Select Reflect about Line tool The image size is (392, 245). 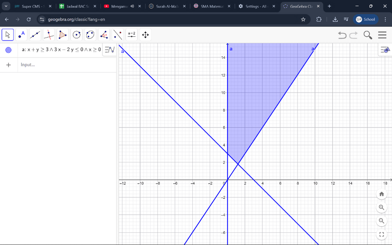[x=118, y=35]
